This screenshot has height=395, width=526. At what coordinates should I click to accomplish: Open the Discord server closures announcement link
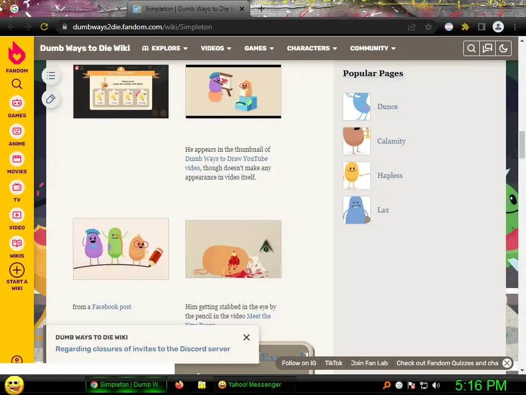[x=143, y=349]
